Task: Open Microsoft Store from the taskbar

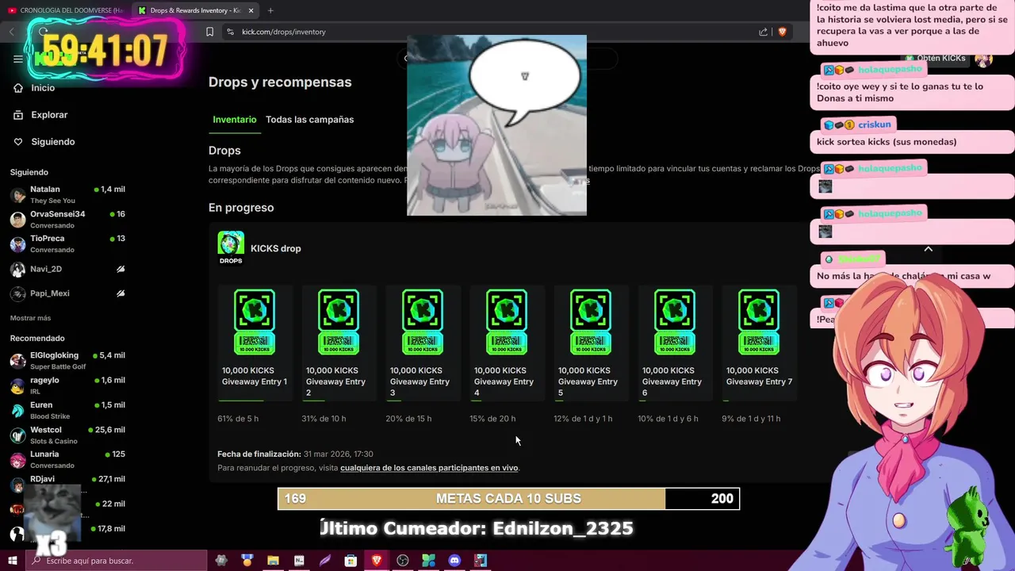Action: [x=350, y=561]
